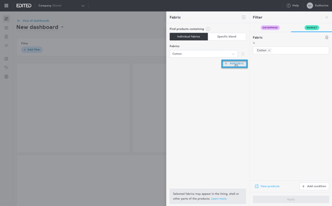Delete the Fabric condition with trash icon
The width and height of the screenshot is (332, 206).
(x=327, y=38)
